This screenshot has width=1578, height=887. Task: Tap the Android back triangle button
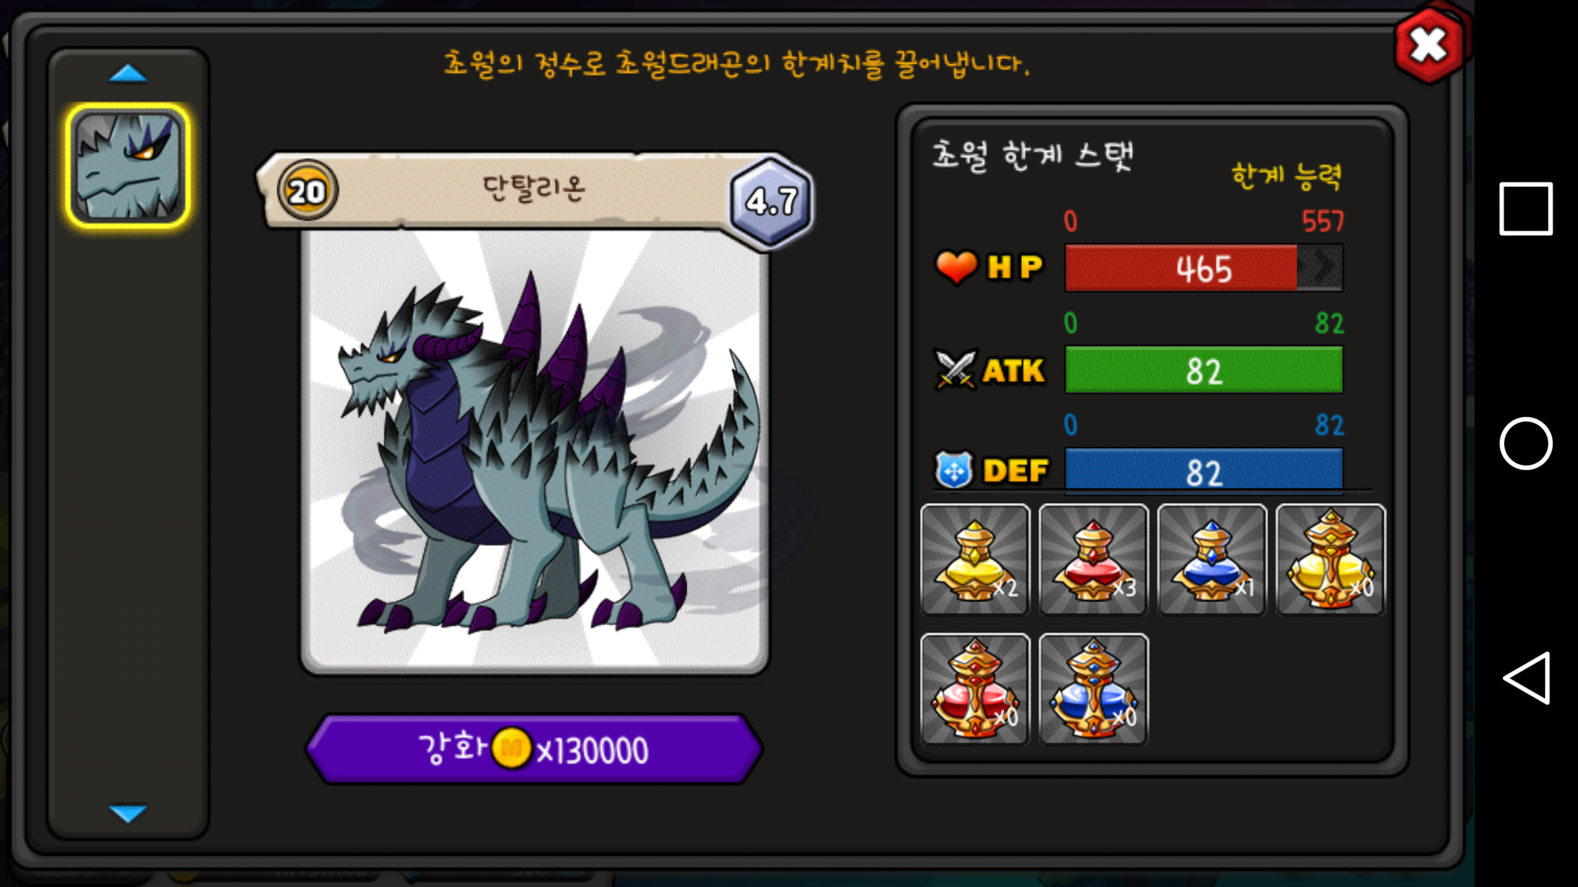(1527, 678)
